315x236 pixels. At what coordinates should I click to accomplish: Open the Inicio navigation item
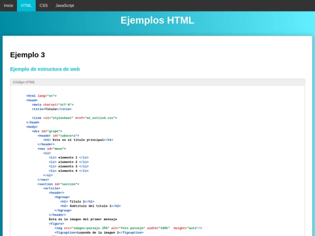click(x=8, y=5)
